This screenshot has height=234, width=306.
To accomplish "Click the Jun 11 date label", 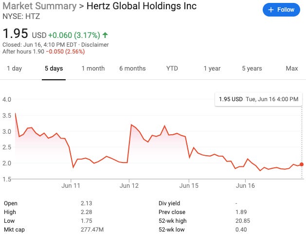I will click(71, 185).
